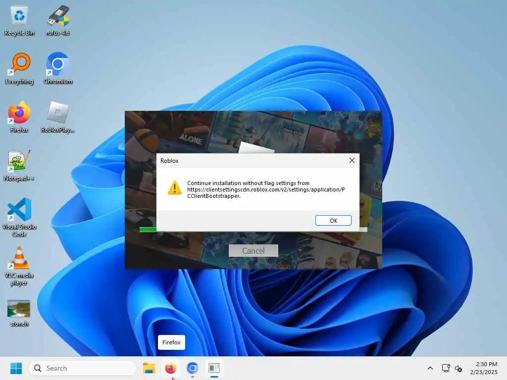Click the clientsettingscdn.roblox.com URL text

point(266,192)
